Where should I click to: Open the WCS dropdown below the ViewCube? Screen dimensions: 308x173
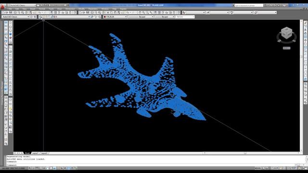286,48
